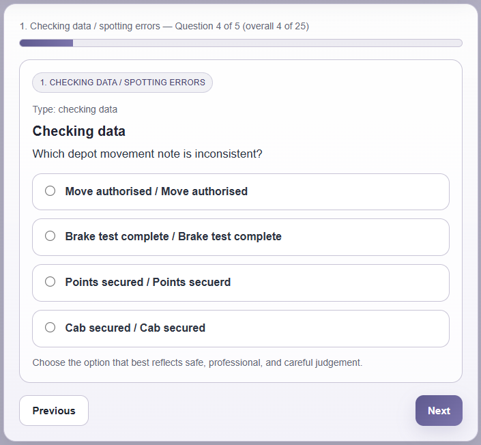Select the Brake test complete radio button
Screen dimensions: 481x445
click(50, 236)
